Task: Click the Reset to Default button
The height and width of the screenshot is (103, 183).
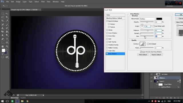Action: click(x=156, y=55)
